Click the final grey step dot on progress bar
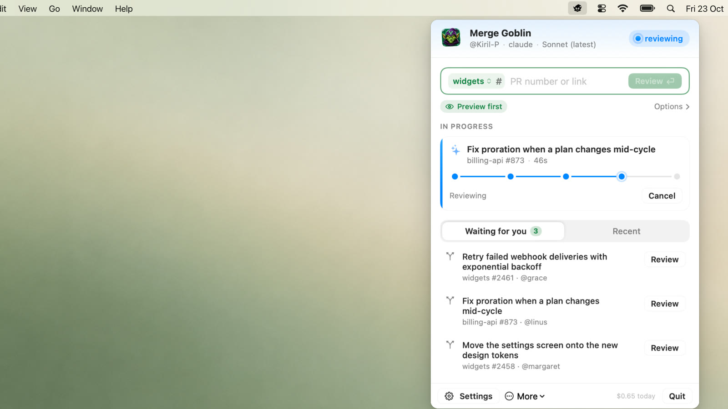This screenshot has height=409, width=728. 677,176
